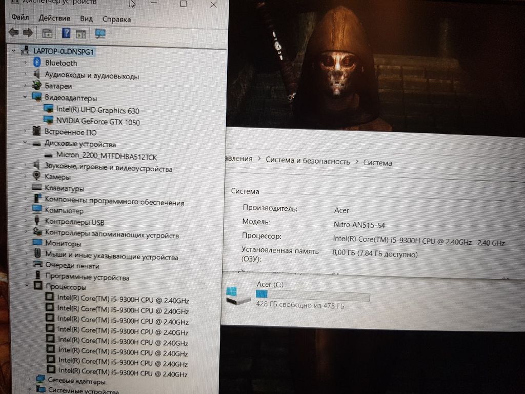Click the Система и безопасность breadcrumb link
The height and width of the screenshot is (394, 525).
pyautogui.click(x=308, y=161)
